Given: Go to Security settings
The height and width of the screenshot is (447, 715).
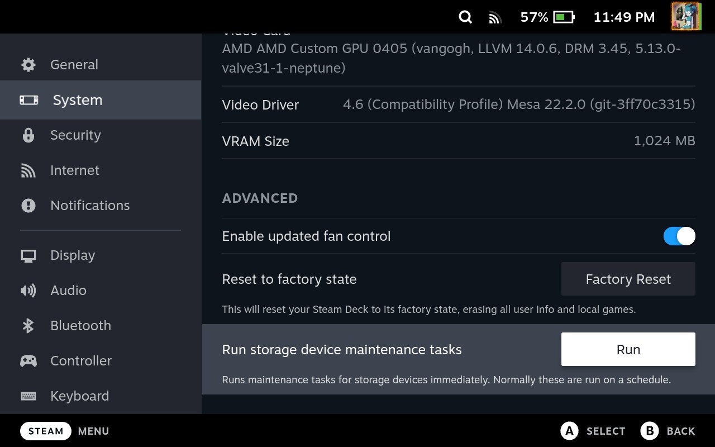Looking at the screenshot, I should [x=101, y=135].
